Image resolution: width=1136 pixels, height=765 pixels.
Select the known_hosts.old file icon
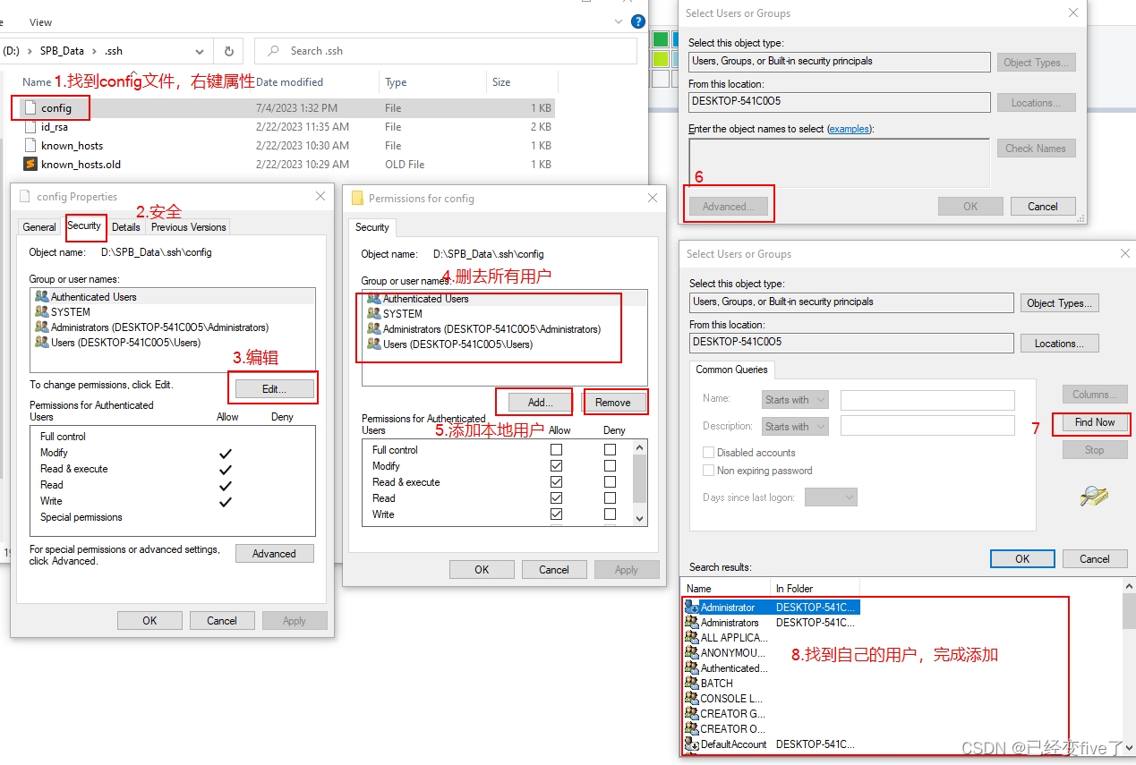tap(31, 164)
